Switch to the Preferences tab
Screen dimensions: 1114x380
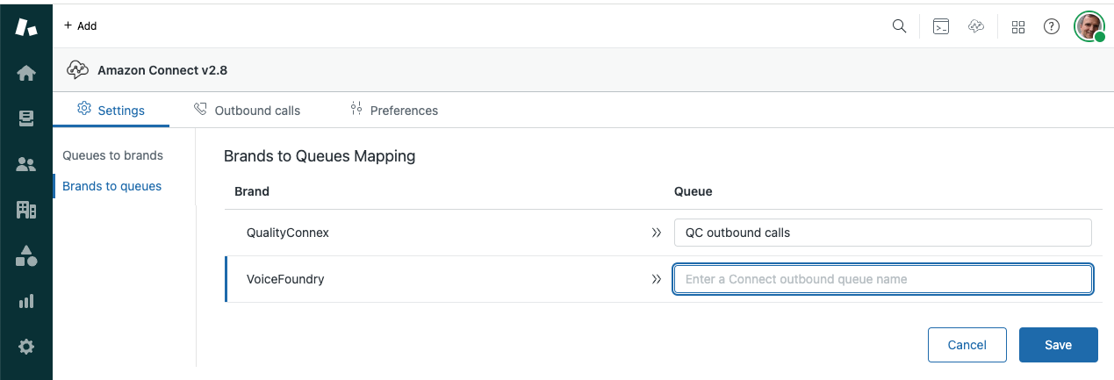tap(393, 111)
